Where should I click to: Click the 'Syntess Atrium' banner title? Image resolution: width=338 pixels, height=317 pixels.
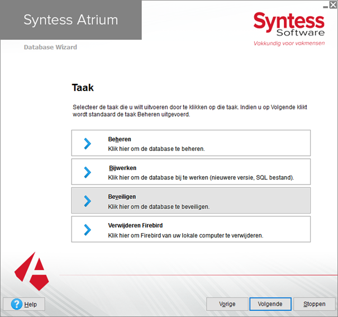click(71, 20)
